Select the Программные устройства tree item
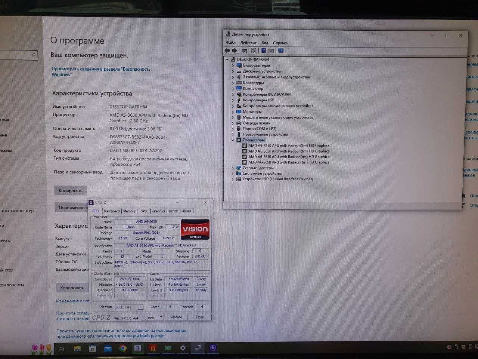The image size is (478, 359). click(x=265, y=134)
